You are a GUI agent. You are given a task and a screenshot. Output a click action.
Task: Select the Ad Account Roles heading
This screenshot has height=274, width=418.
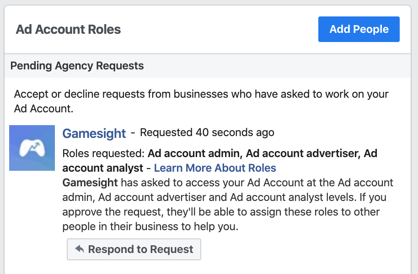point(68,29)
